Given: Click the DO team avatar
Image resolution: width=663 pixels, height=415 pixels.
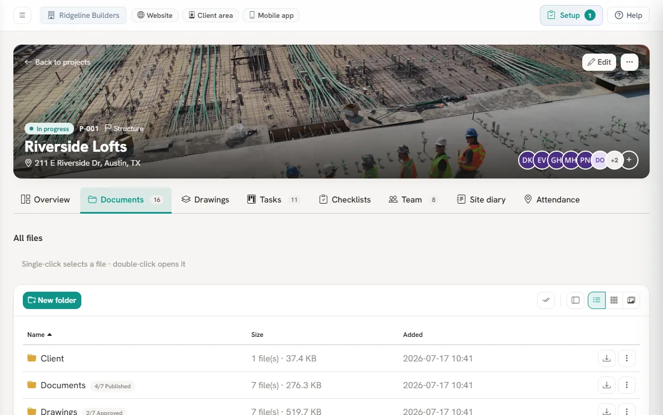Looking at the screenshot, I should 599,160.
